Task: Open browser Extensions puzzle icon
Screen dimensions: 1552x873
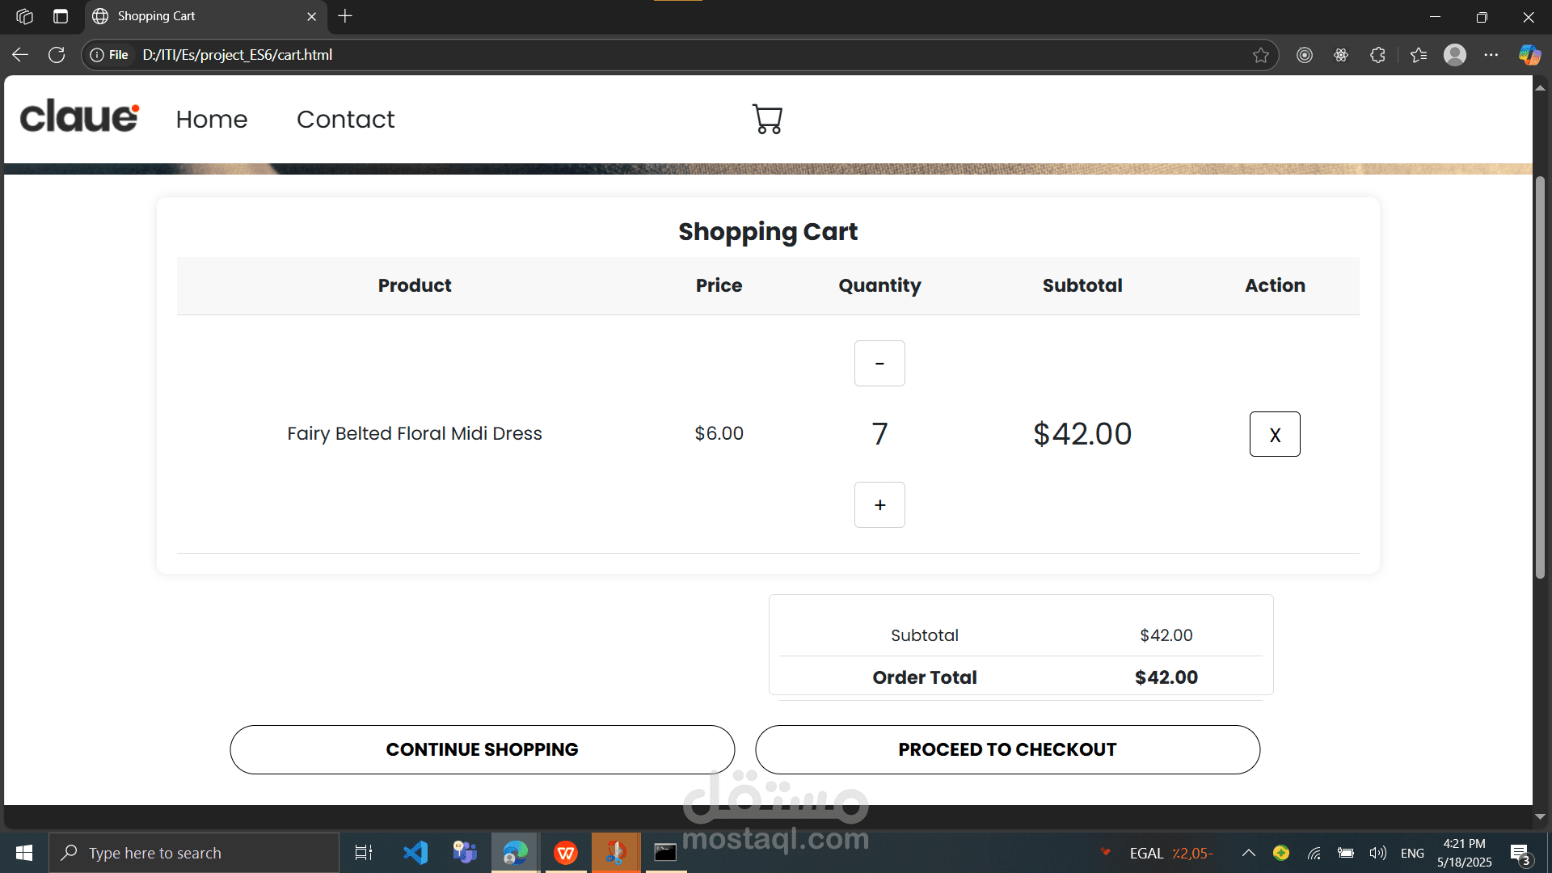Action: (x=1378, y=55)
